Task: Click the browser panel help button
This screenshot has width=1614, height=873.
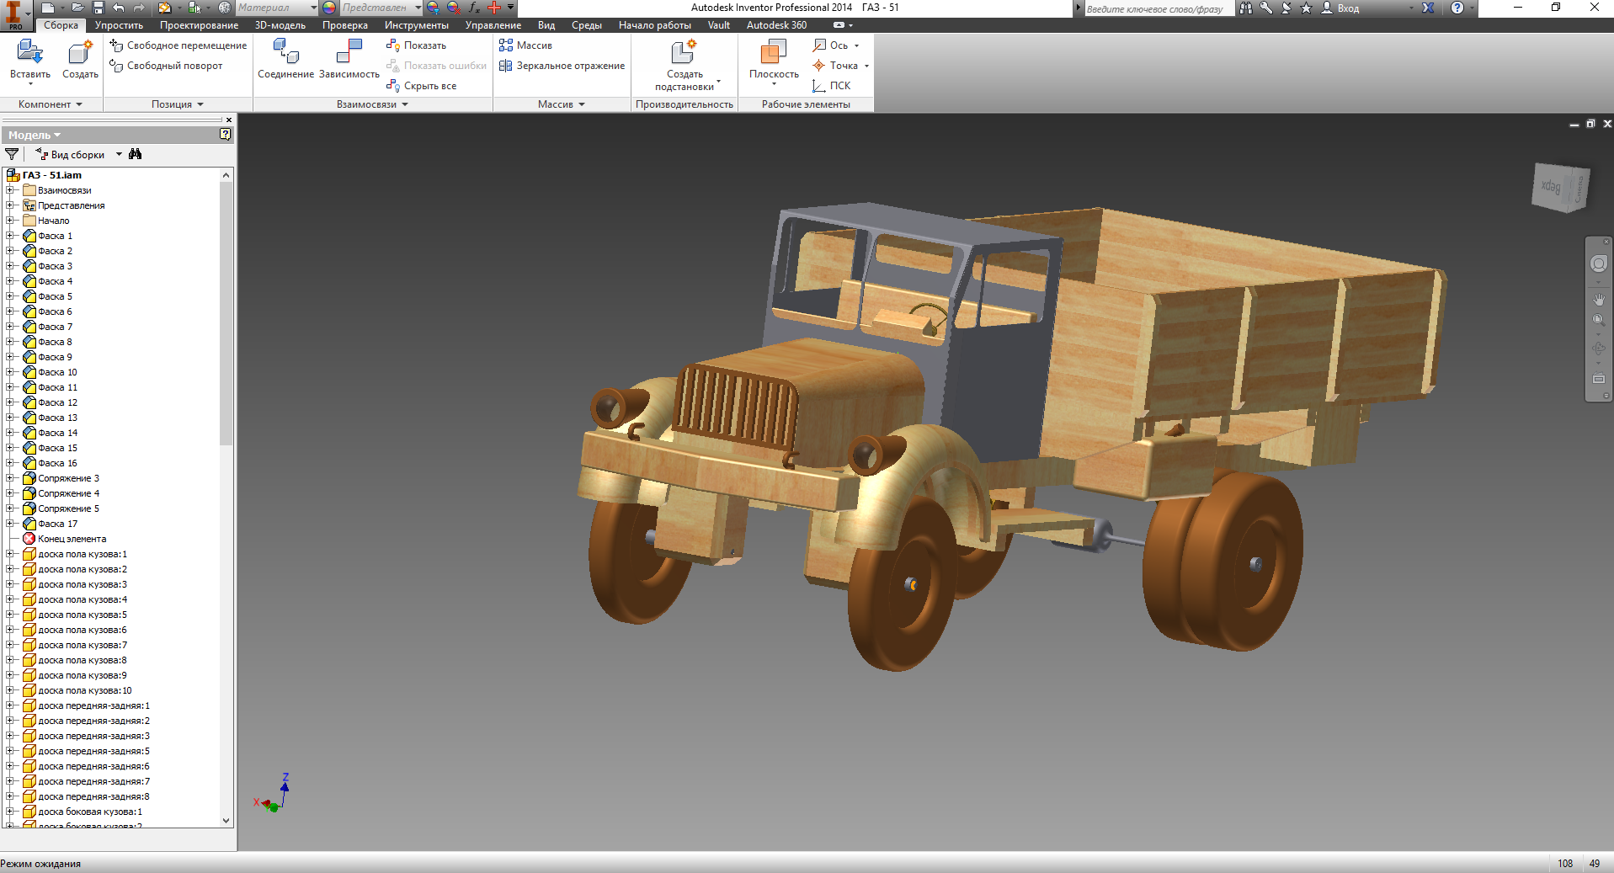Action: tap(226, 135)
